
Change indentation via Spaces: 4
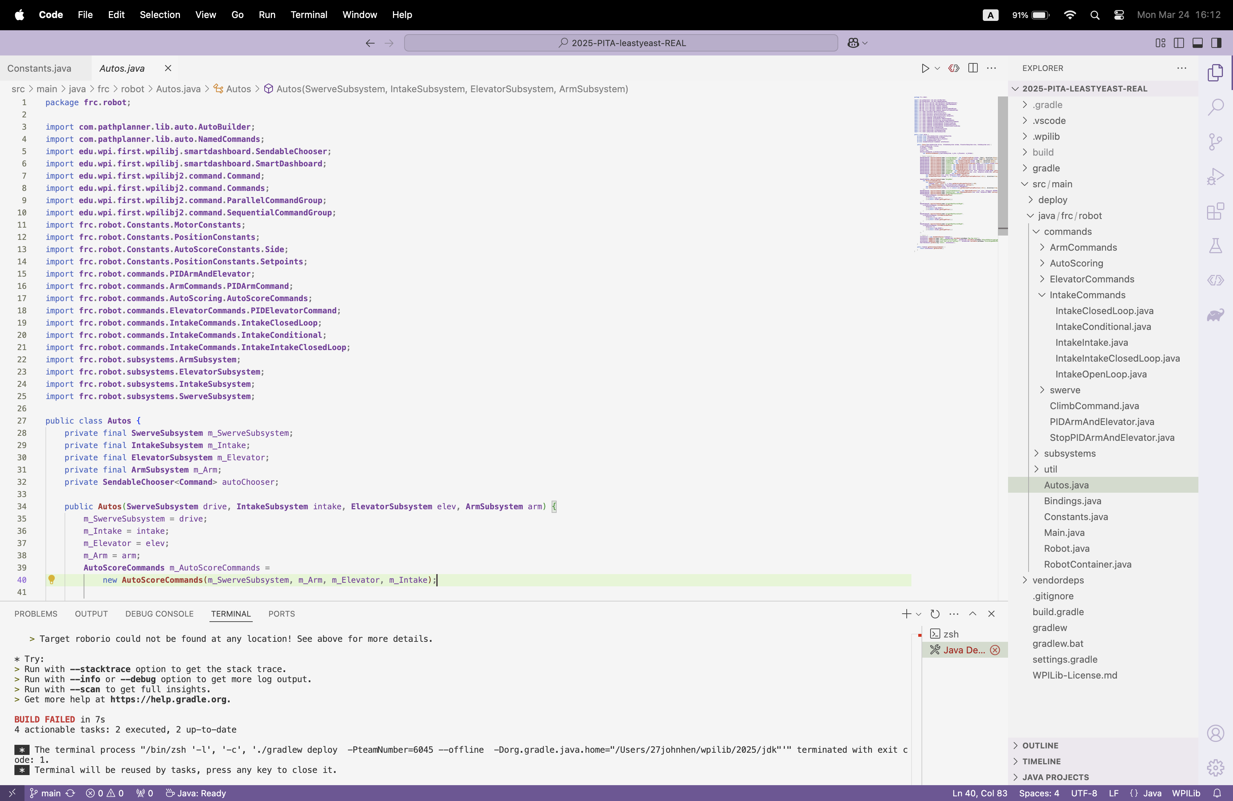coord(1039,793)
